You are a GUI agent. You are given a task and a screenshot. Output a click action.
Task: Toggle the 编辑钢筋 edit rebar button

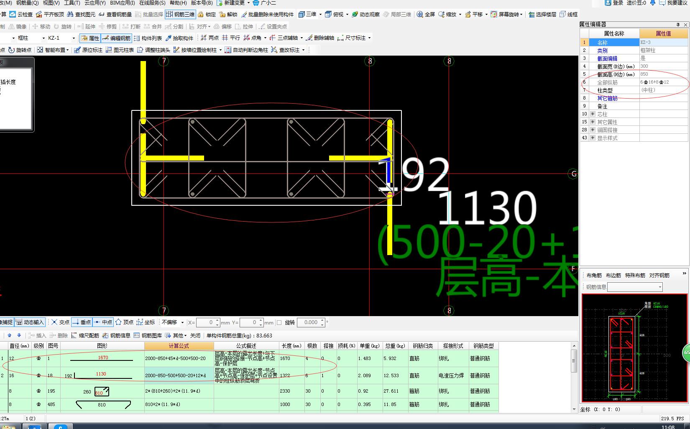point(116,38)
